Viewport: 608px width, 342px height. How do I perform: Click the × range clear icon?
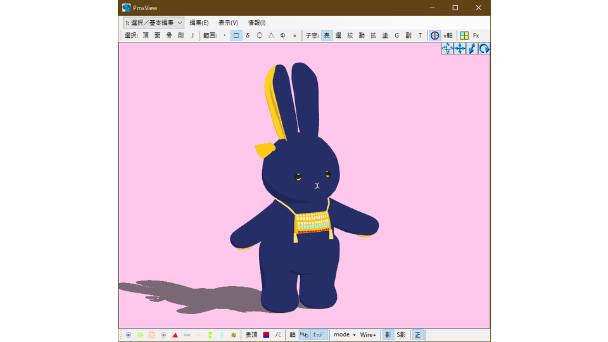[x=294, y=35]
